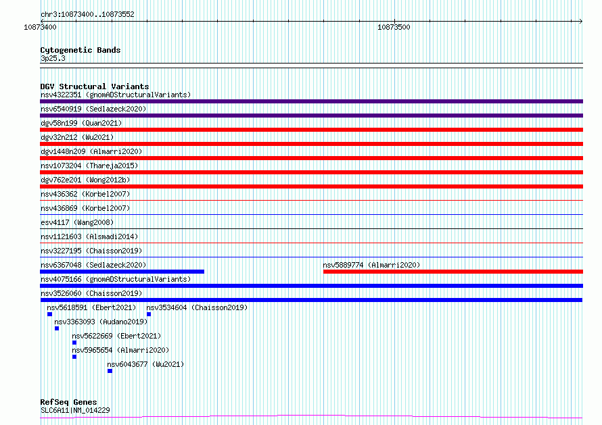The width and height of the screenshot is (602, 425).
Task: Click the right arrowhead of the ruler
Action: coord(580,21)
